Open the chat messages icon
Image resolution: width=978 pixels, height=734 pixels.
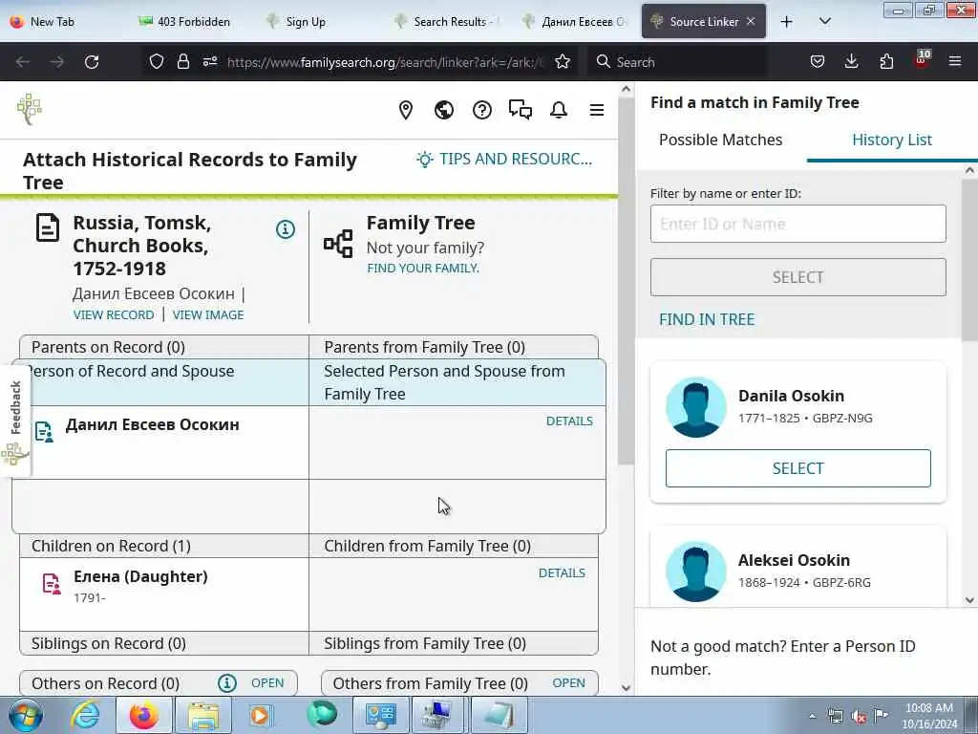point(521,111)
